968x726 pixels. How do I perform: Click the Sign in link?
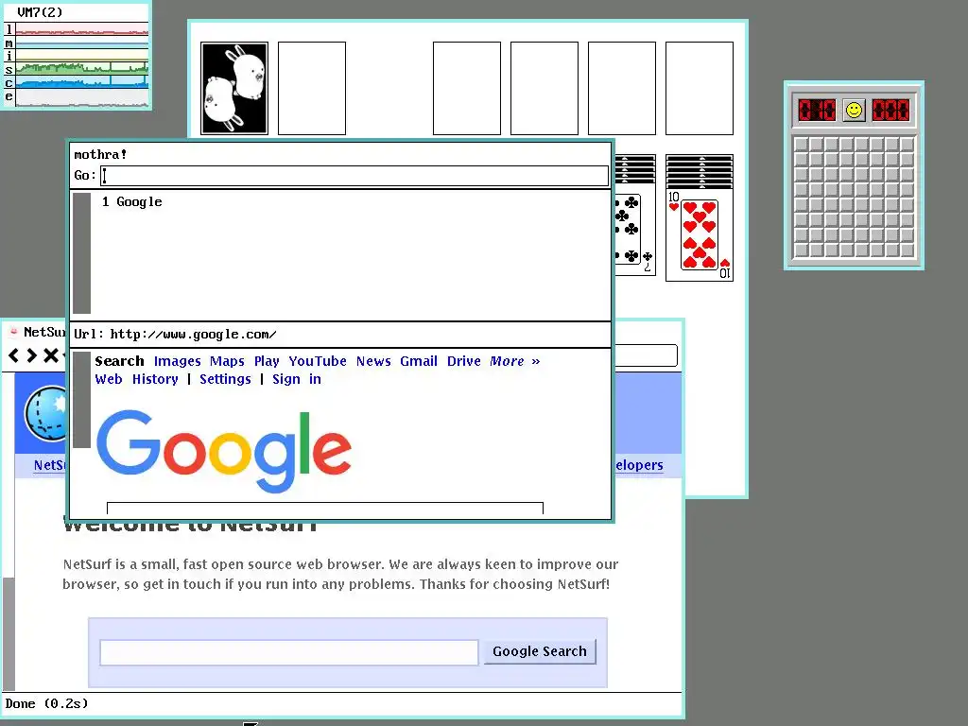tap(296, 379)
